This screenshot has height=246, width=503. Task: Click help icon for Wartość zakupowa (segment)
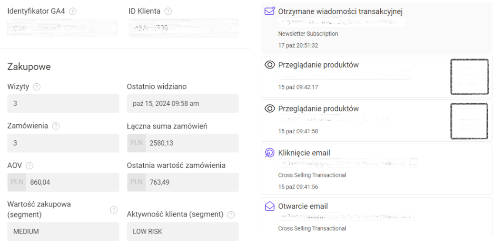[x=114, y=210]
